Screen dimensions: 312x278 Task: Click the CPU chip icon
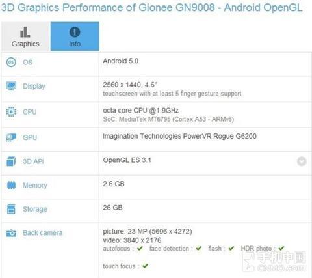click(11, 112)
